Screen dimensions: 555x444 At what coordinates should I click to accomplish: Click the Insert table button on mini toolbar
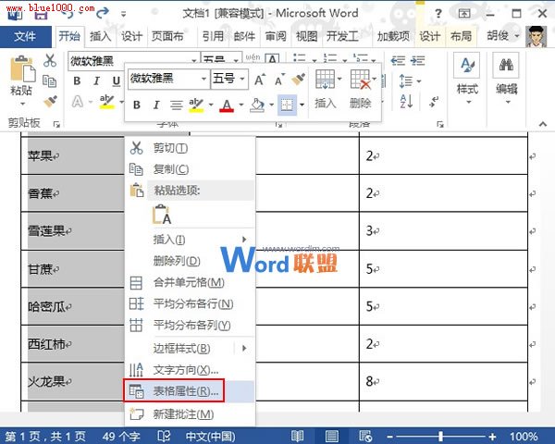pyautogui.click(x=326, y=89)
